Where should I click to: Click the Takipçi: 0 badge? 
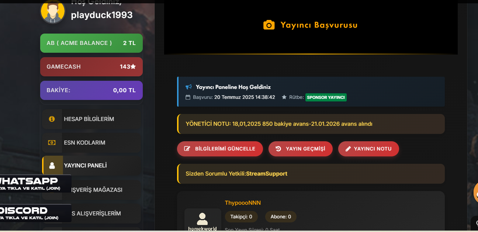(241, 217)
